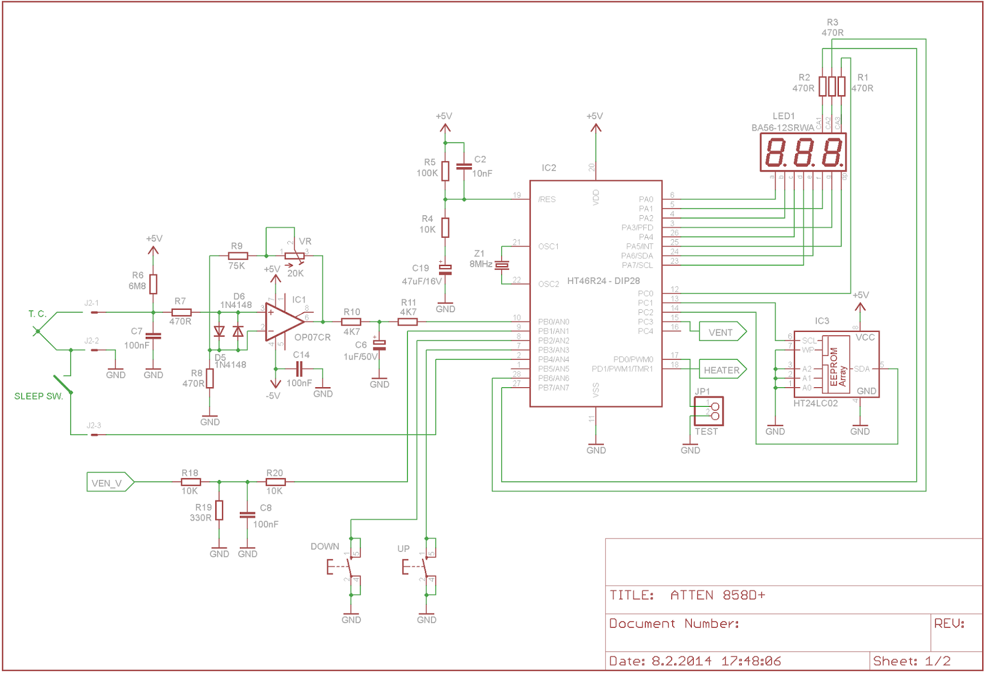Click the R20 10K resistor symbol
Screen dimensions: 984x673
point(276,482)
